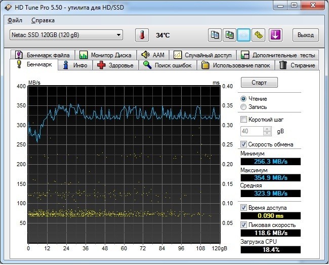Enable the Короткий шаг checkbox
This screenshot has height=265, width=329.
pyautogui.click(x=243, y=120)
